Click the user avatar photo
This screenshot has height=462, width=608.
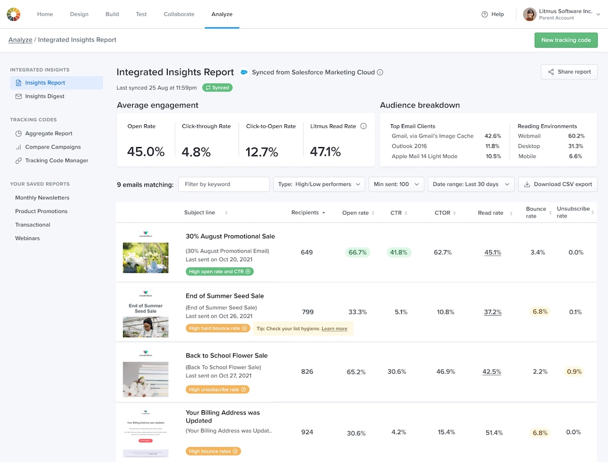tap(529, 14)
